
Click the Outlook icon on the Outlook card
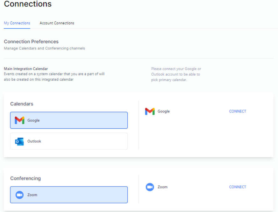[19, 141]
